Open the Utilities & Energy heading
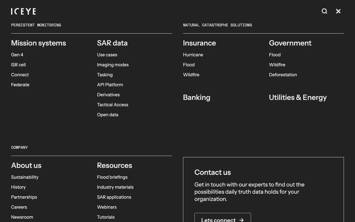 point(298,97)
